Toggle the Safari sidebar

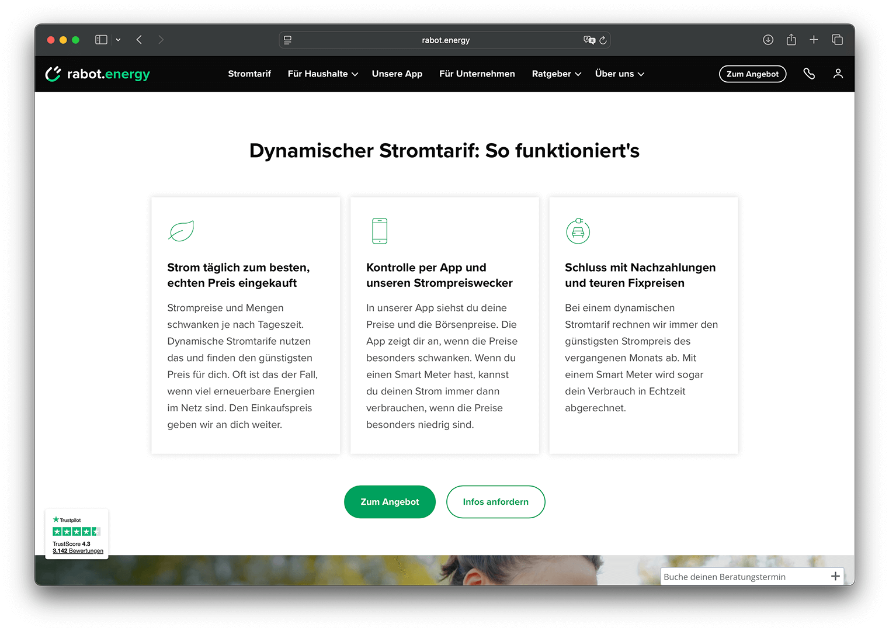tap(100, 39)
